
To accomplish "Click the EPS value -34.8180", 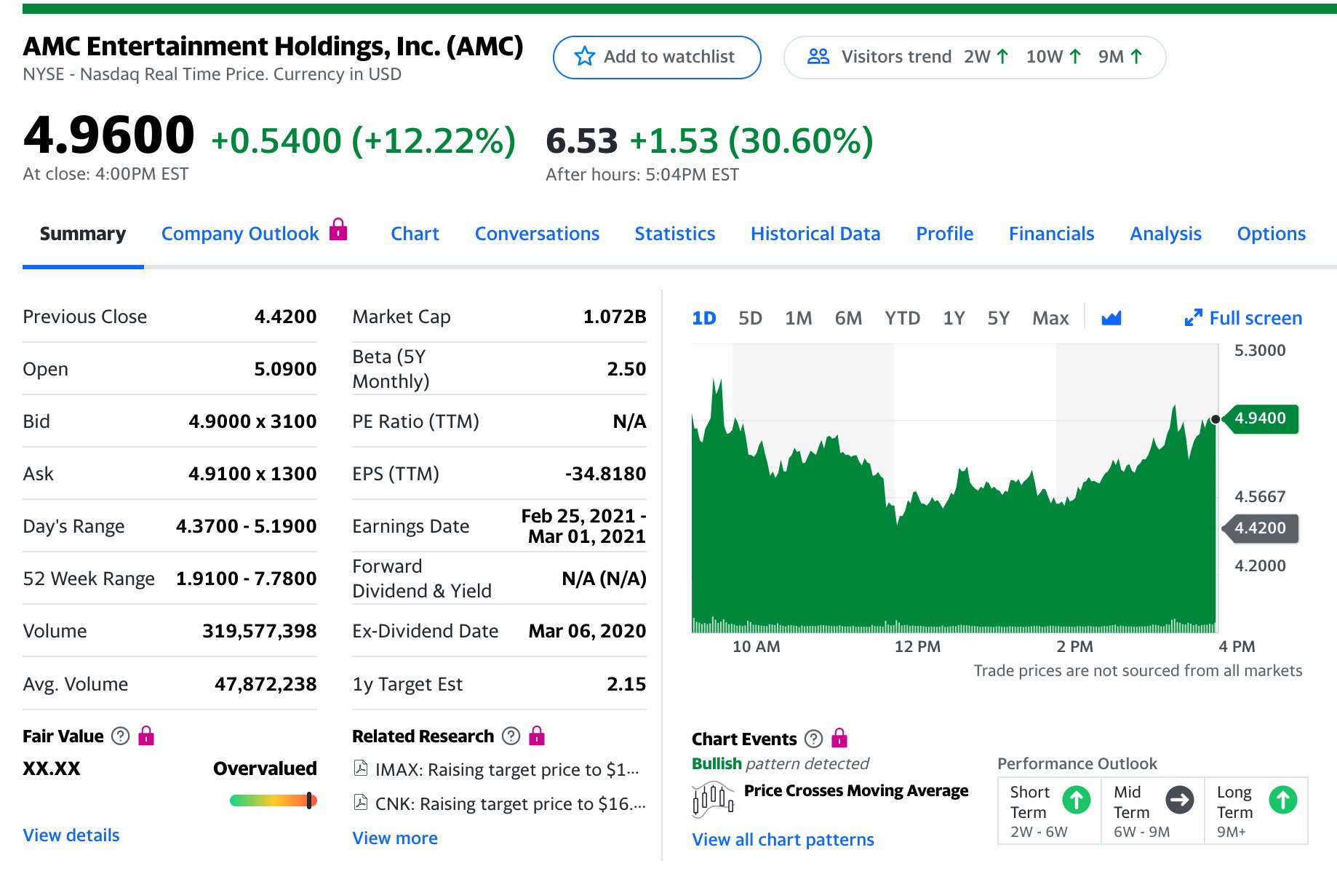I will point(605,474).
